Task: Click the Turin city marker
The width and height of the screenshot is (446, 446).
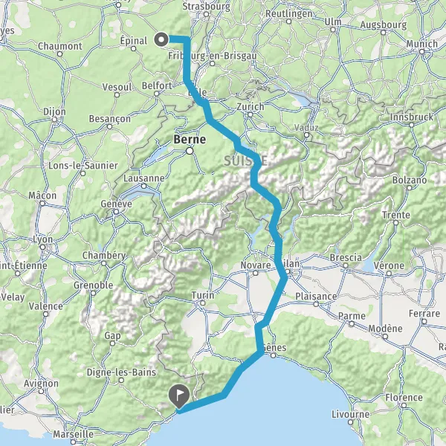Action: coord(202,303)
